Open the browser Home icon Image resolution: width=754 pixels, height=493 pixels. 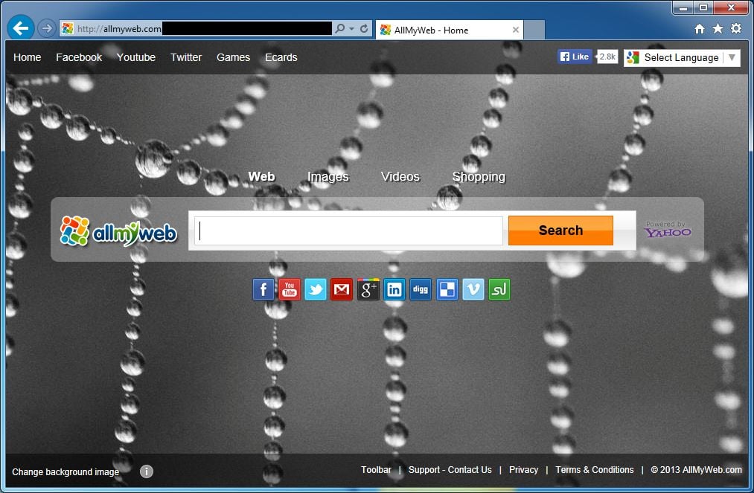(699, 29)
